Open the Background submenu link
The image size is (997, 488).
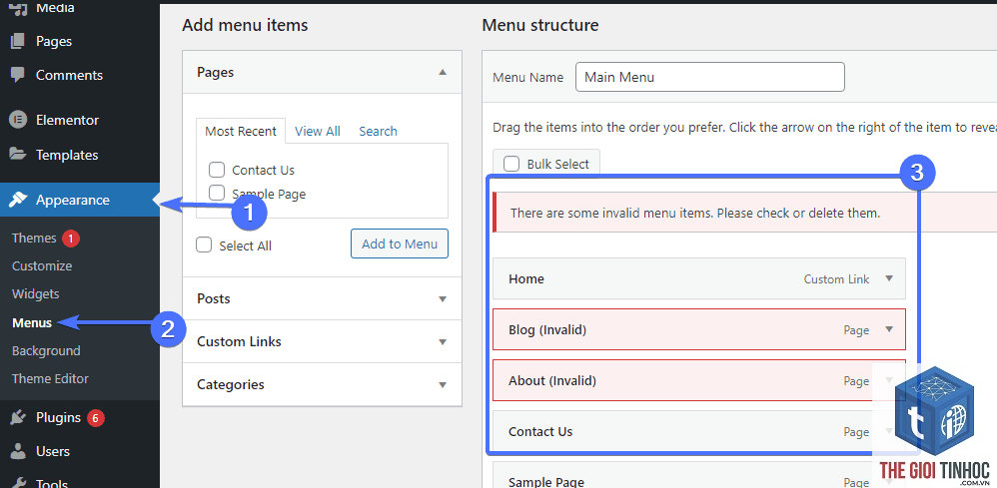[x=46, y=350]
